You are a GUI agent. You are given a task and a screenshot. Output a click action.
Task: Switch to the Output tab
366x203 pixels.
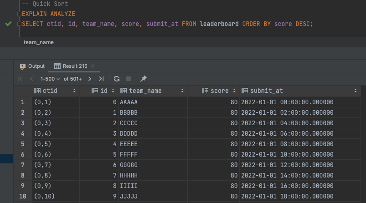pyautogui.click(x=32, y=66)
